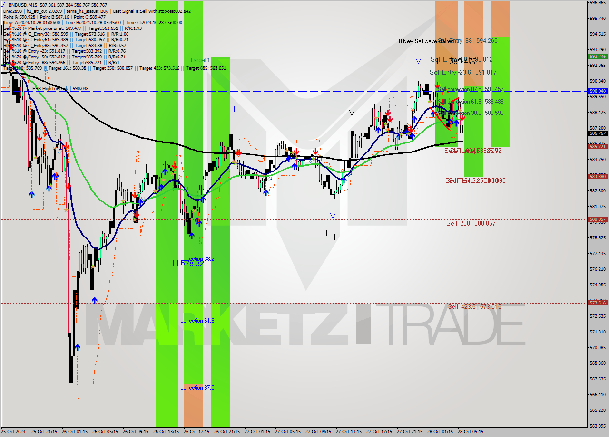Click the 'correction 87.5' label

[x=197, y=388]
